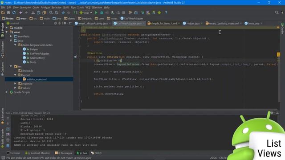285x160 pixels.
Task: Open the VCS menu
Action: click(88, 8)
